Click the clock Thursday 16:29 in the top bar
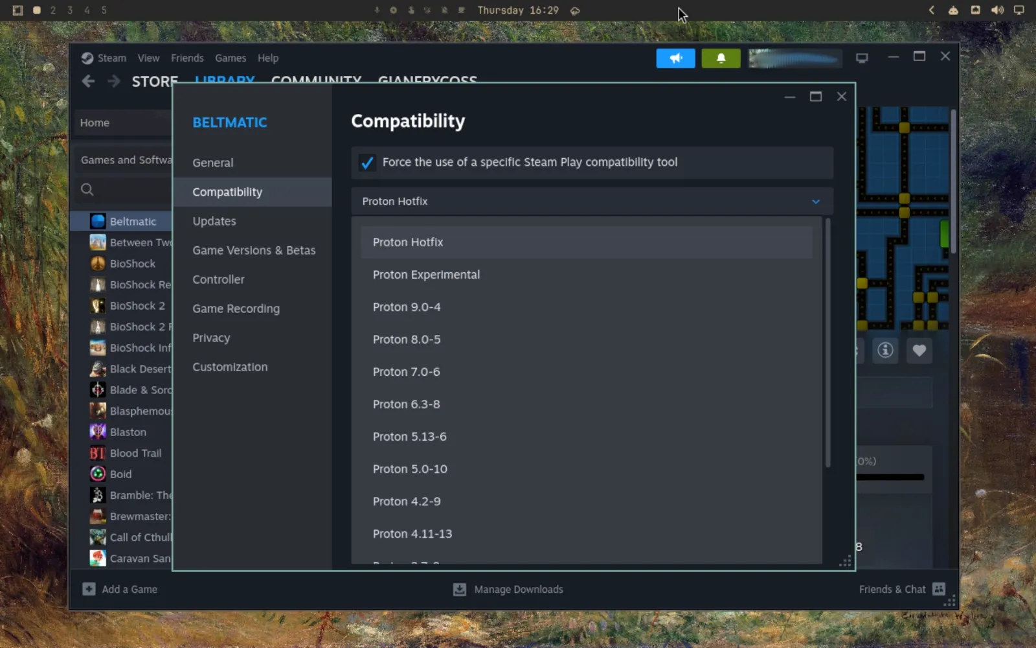Viewport: 1036px width, 648px height. 518,10
